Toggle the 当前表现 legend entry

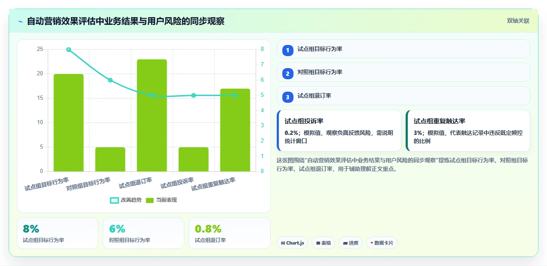click(161, 200)
